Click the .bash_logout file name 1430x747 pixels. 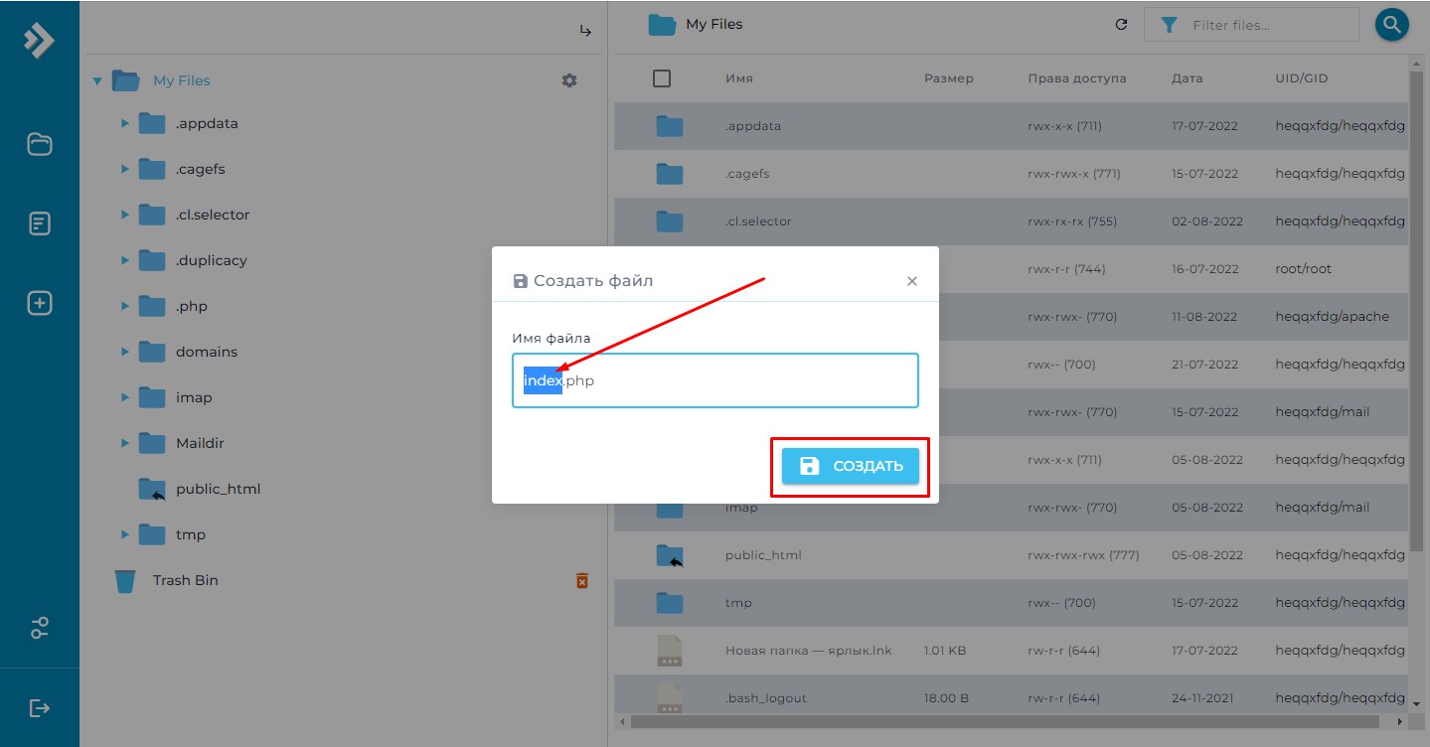pyautogui.click(x=766, y=698)
